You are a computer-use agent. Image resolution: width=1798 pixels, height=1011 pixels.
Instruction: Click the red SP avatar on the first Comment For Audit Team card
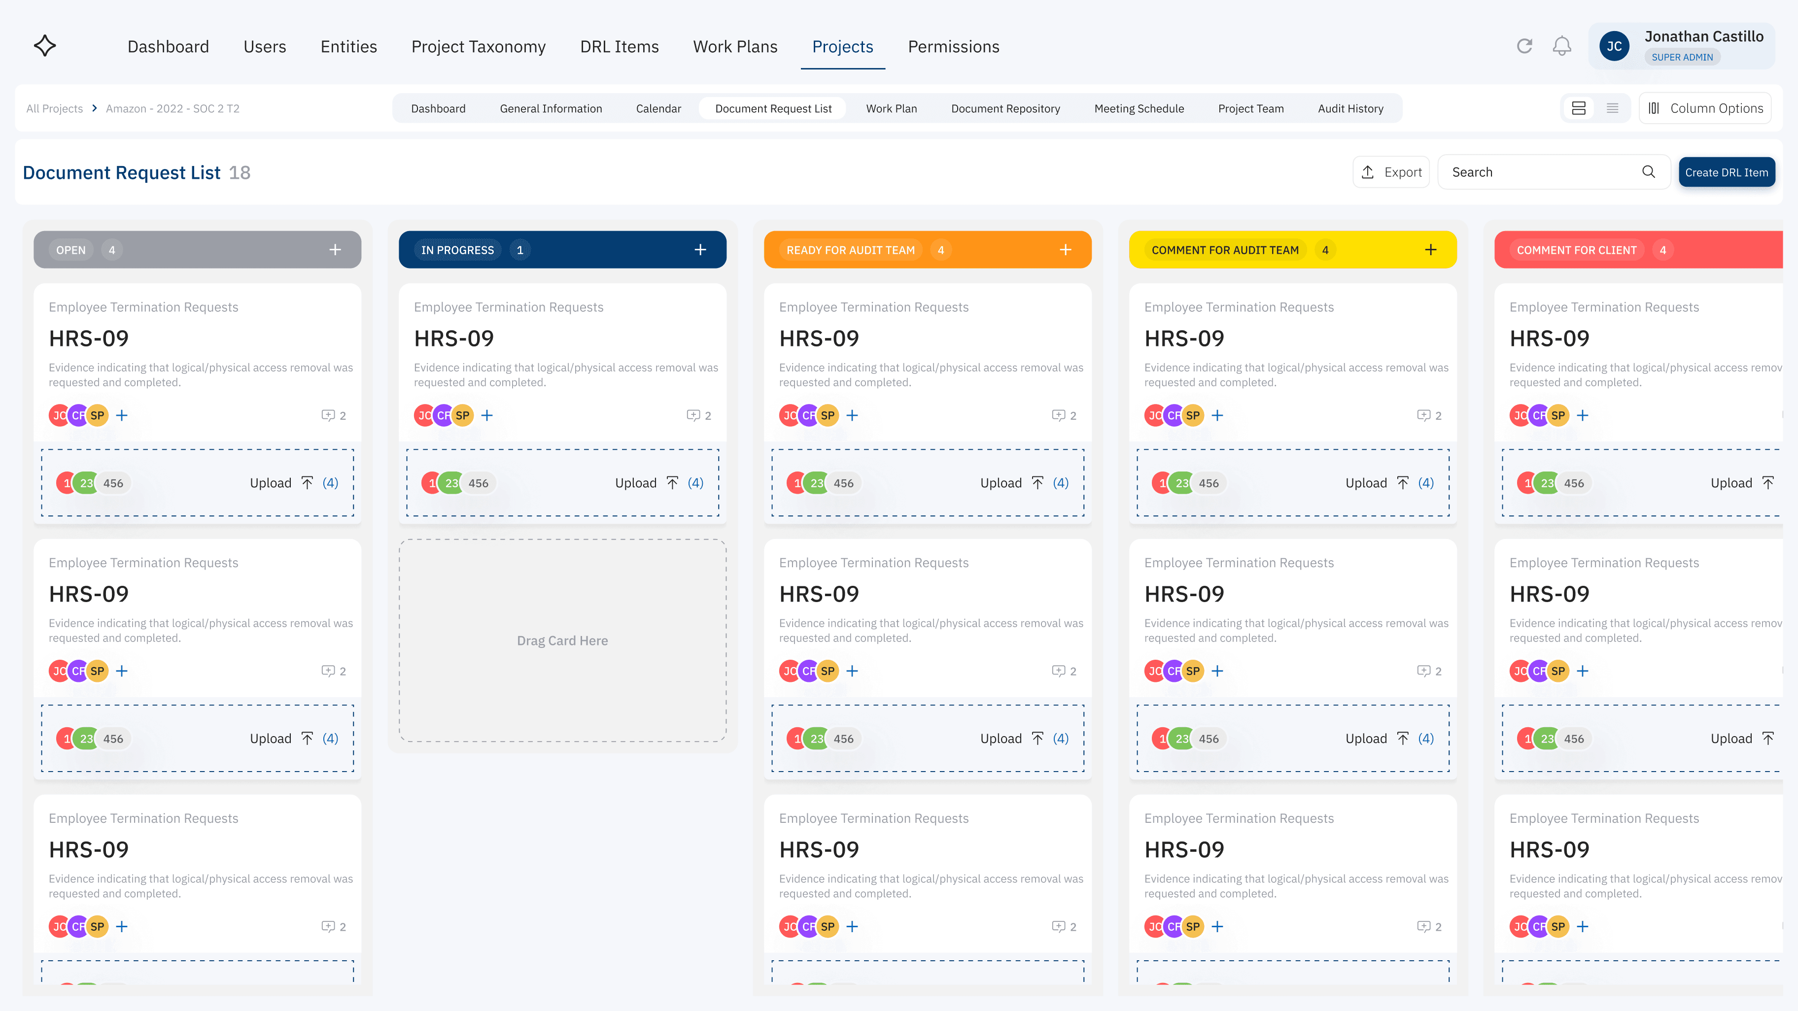click(1193, 415)
